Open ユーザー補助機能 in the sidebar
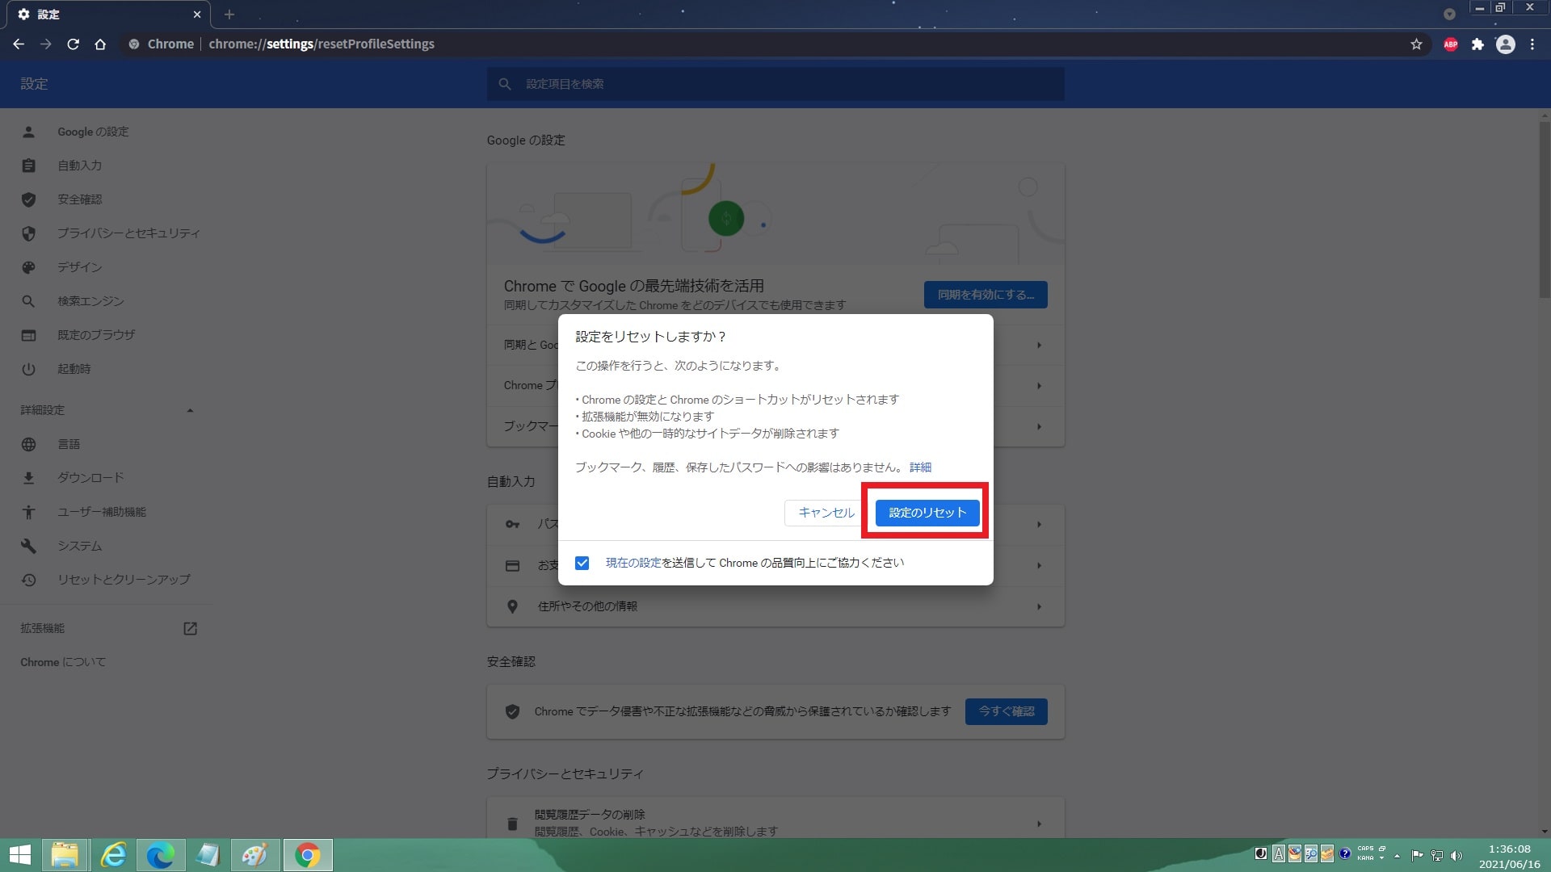1551x872 pixels. (102, 512)
